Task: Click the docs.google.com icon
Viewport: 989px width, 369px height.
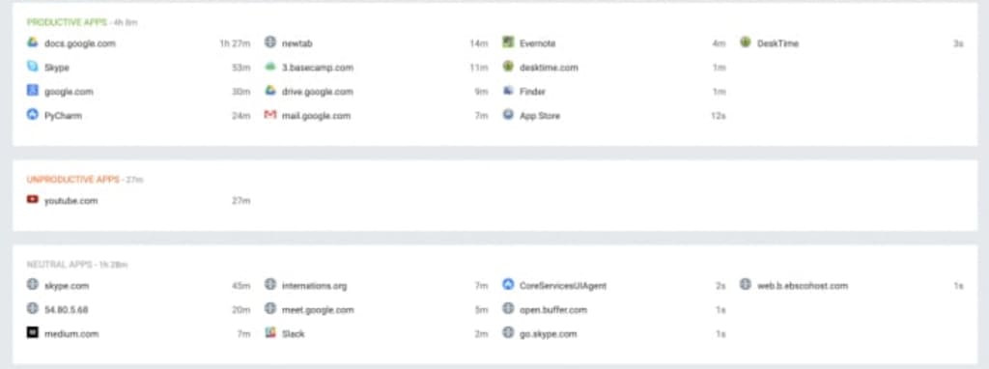Action: tap(33, 43)
